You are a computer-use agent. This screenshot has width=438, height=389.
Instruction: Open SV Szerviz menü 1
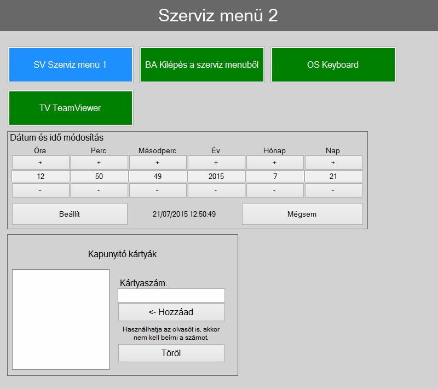click(71, 65)
